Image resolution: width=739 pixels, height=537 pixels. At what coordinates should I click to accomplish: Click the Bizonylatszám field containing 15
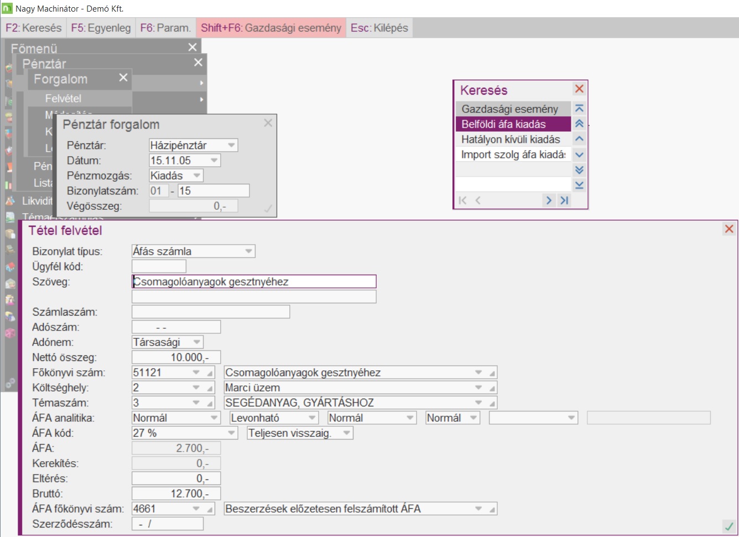[x=213, y=191]
